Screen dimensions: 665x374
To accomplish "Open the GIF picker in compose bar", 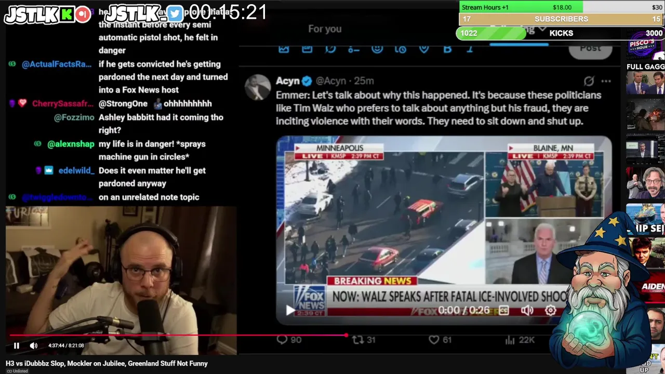I will [307, 49].
